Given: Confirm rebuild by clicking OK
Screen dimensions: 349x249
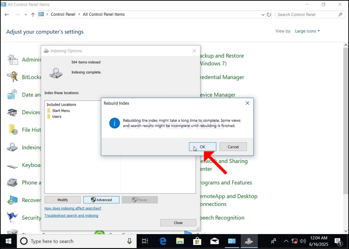Looking at the screenshot, I should point(202,147).
